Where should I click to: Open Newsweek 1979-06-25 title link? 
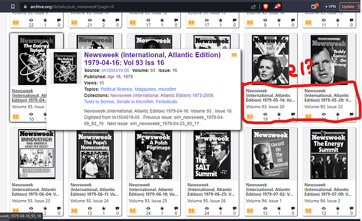211,190
